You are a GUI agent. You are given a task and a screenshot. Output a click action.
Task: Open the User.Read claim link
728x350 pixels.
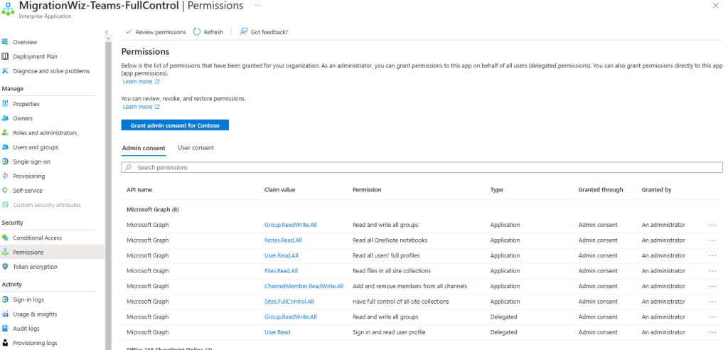[278, 332]
